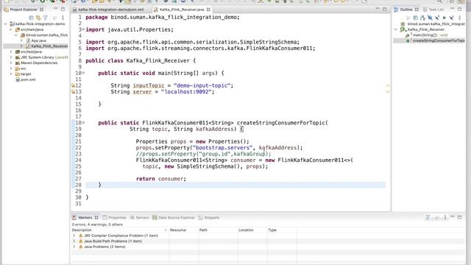Sort by Resource column header
Screen dimensions: 471x265
[x=178, y=230]
